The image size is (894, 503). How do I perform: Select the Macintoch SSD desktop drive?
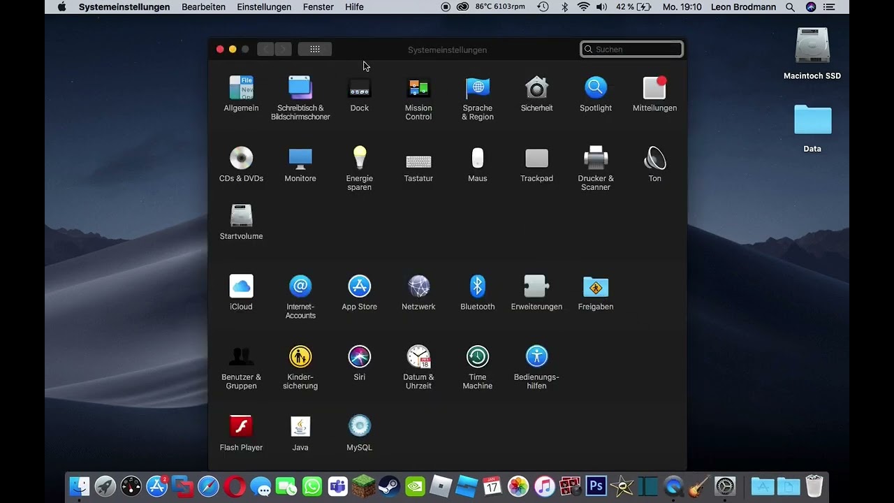812,54
